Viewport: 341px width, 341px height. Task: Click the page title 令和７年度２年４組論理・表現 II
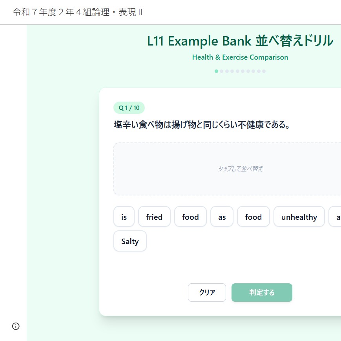click(78, 12)
